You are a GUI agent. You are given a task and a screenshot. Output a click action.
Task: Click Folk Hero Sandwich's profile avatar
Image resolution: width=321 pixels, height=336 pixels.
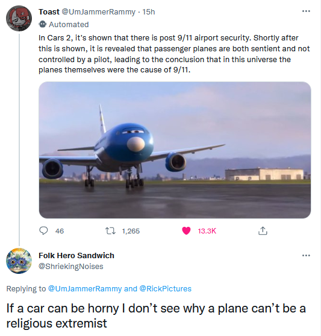(x=19, y=261)
